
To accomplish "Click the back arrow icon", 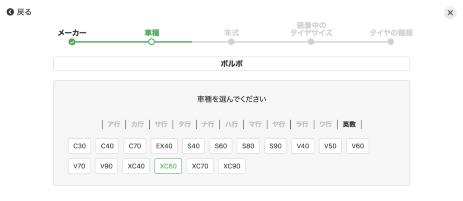I will click(10, 12).
